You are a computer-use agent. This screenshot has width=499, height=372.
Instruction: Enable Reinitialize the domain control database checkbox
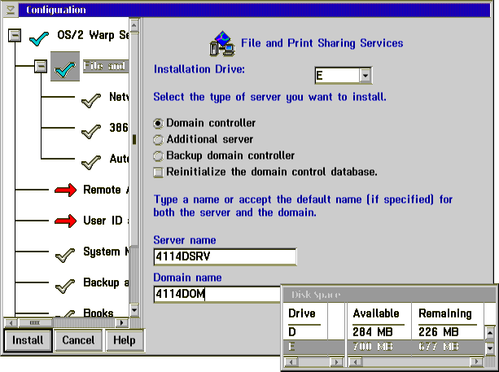[158, 172]
